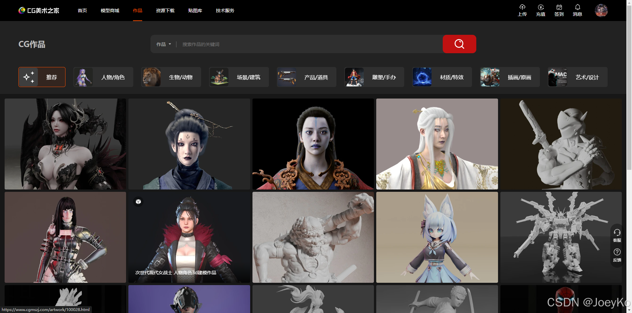The height and width of the screenshot is (313, 632).
Task: Open the 首页 nav item
Action: coord(82,11)
